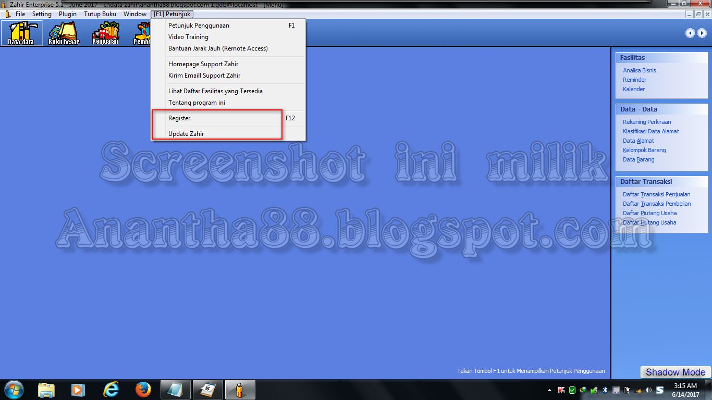Select Lihat Daftar Fasilitas yang Tersedia
The width and height of the screenshot is (712, 400).
[x=228, y=91]
